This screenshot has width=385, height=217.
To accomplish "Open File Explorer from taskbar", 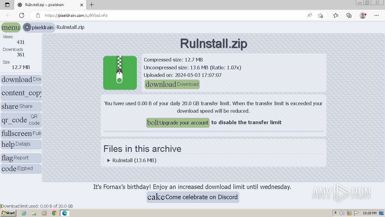I will (x=34, y=213).
